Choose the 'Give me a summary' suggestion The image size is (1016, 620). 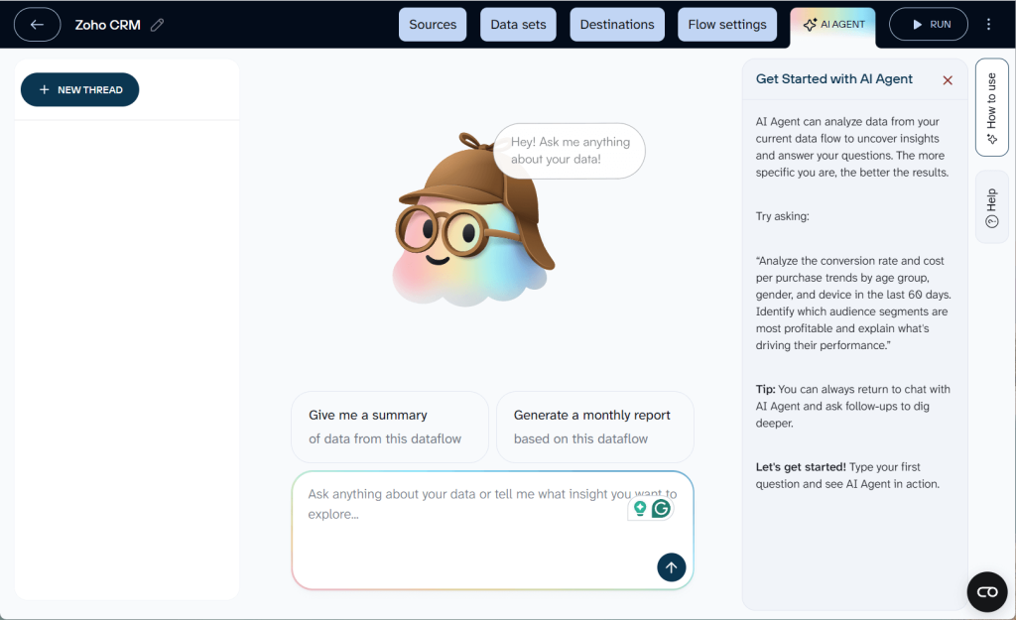coord(389,427)
